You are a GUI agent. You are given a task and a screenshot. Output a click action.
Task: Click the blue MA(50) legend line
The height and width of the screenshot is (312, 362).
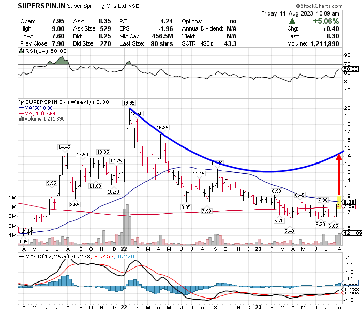[x=22, y=108]
